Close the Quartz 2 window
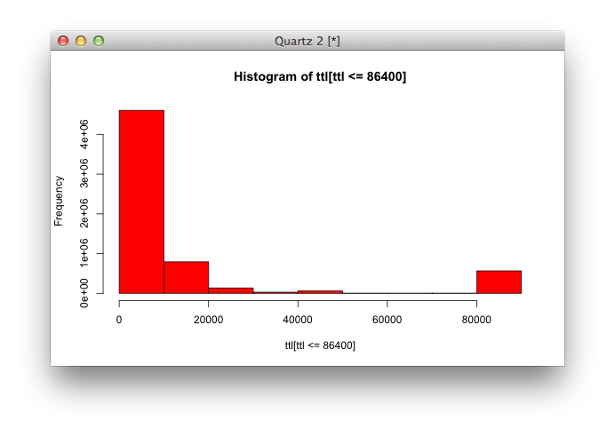This screenshot has height=436, width=615. click(63, 41)
